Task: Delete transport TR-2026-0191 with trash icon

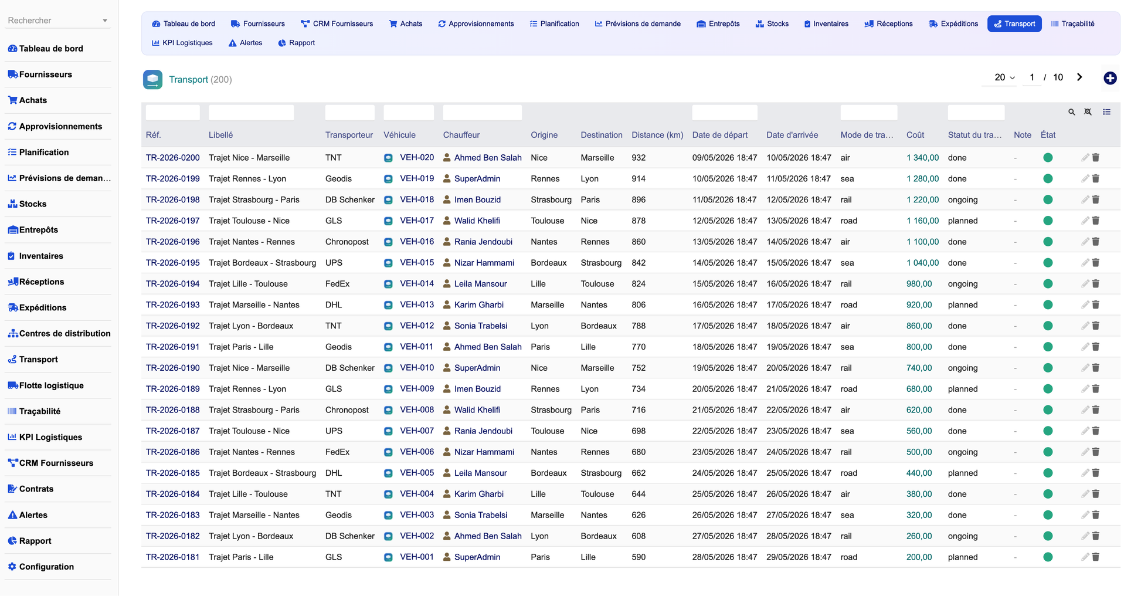Action: coord(1095,347)
